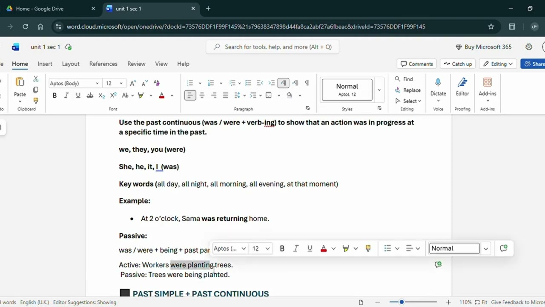
Task: Open the Add-ins icon in ribbon
Action: [488, 83]
